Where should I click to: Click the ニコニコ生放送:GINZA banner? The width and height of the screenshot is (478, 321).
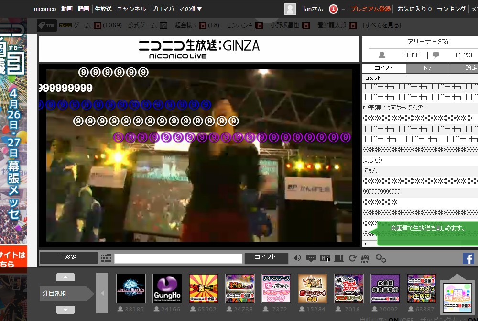(x=199, y=49)
